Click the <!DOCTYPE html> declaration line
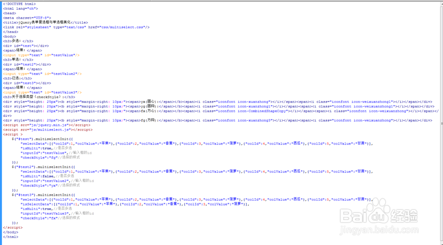The height and width of the screenshot is (245, 443). (x=19, y=4)
